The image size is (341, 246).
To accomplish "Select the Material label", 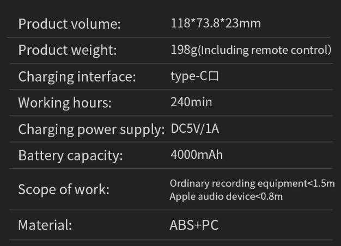I will click(45, 225).
